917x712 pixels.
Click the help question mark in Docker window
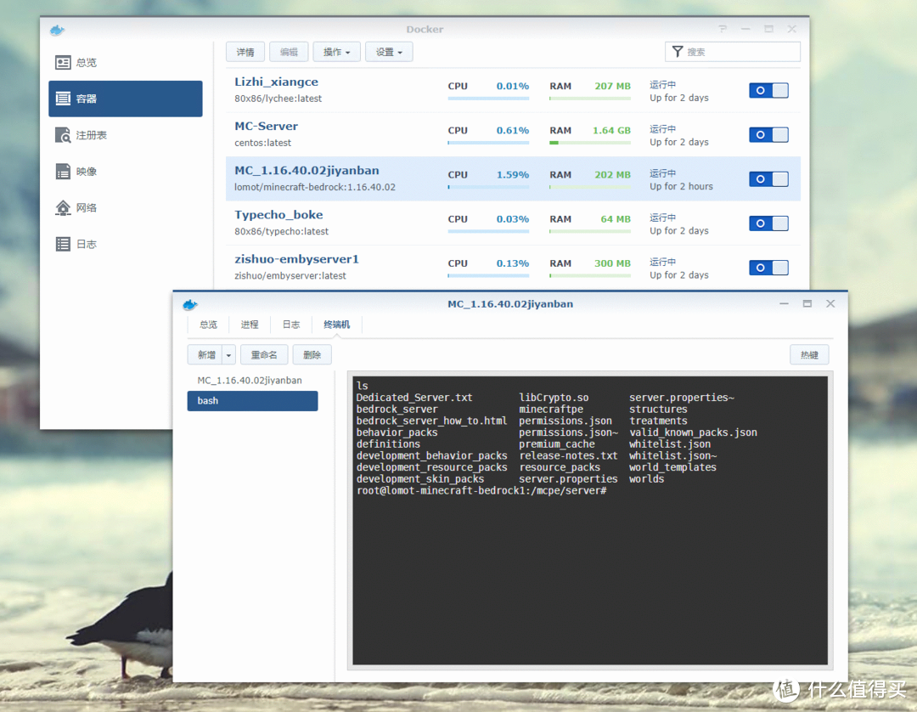pos(723,29)
